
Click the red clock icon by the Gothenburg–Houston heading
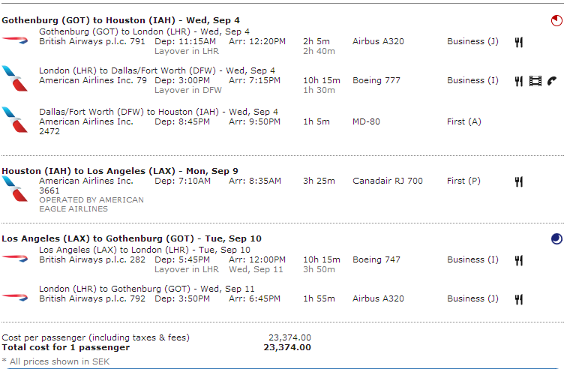[x=556, y=21]
